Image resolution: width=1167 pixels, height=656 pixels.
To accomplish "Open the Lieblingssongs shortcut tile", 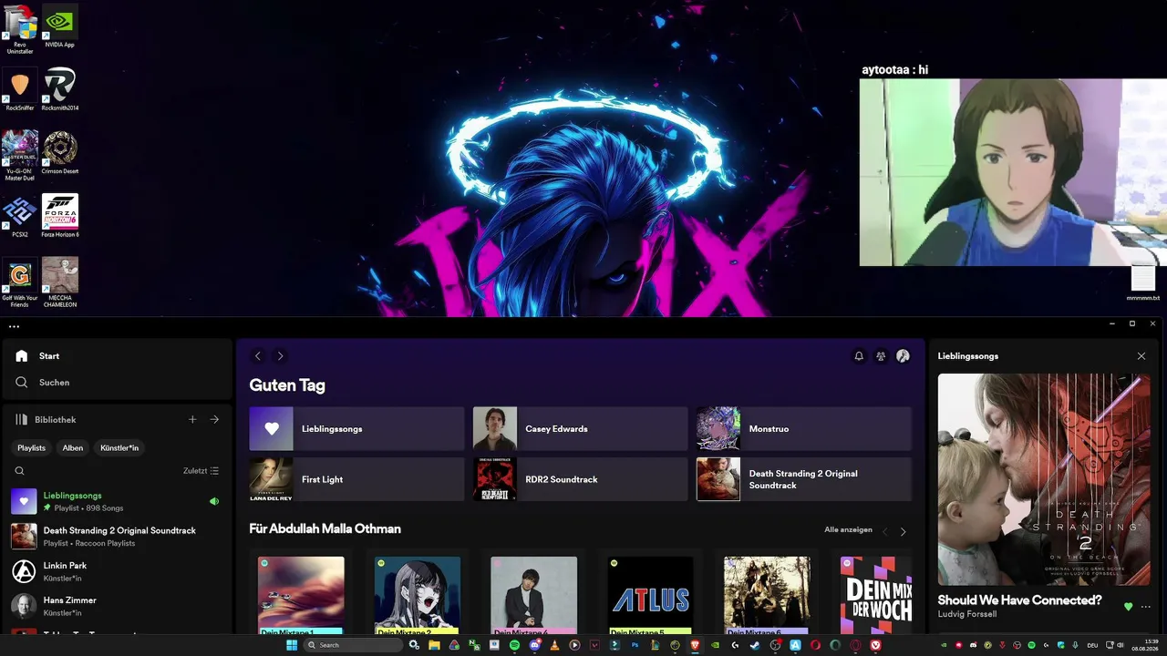I will point(356,429).
